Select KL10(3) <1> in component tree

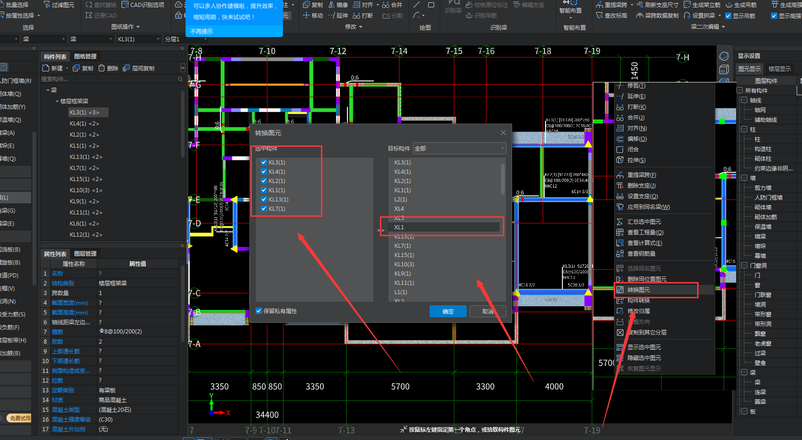(86, 190)
